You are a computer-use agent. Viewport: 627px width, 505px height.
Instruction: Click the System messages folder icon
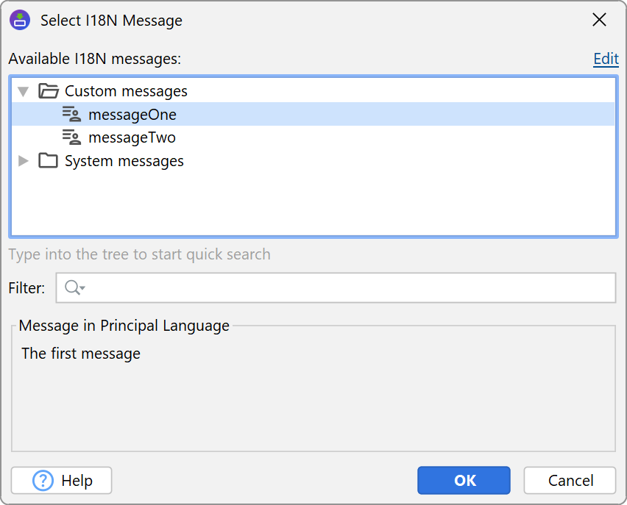[x=49, y=161]
